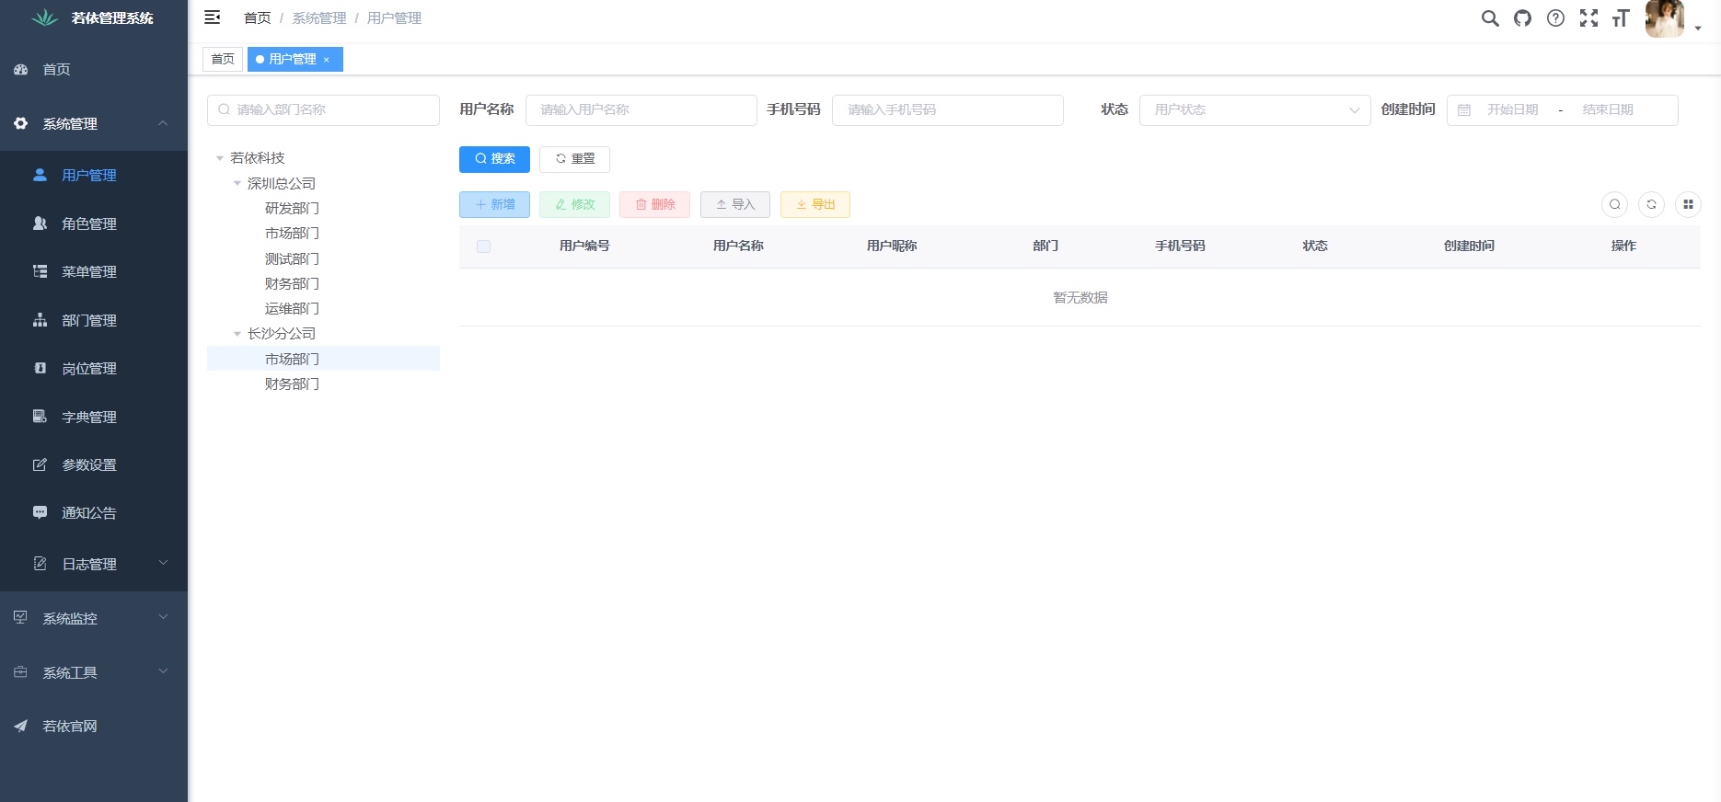The image size is (1721, 802).
Task: Select 运维部门 in the department tree
Action: [292, 309]
